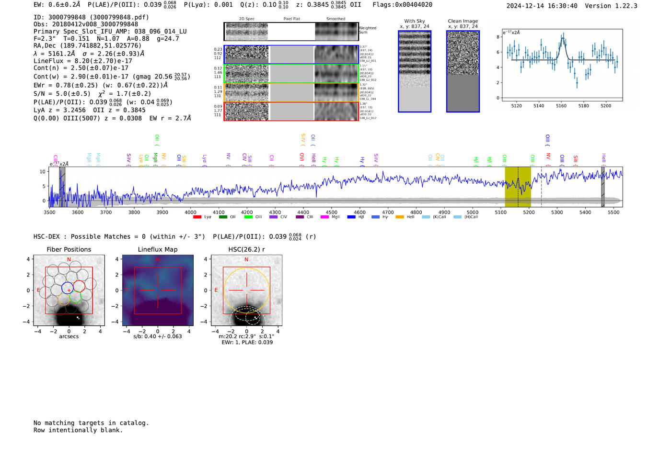Click the blue fiber circle in Fiber Positions
Screen dimensions: 671x456
[68, 288]
